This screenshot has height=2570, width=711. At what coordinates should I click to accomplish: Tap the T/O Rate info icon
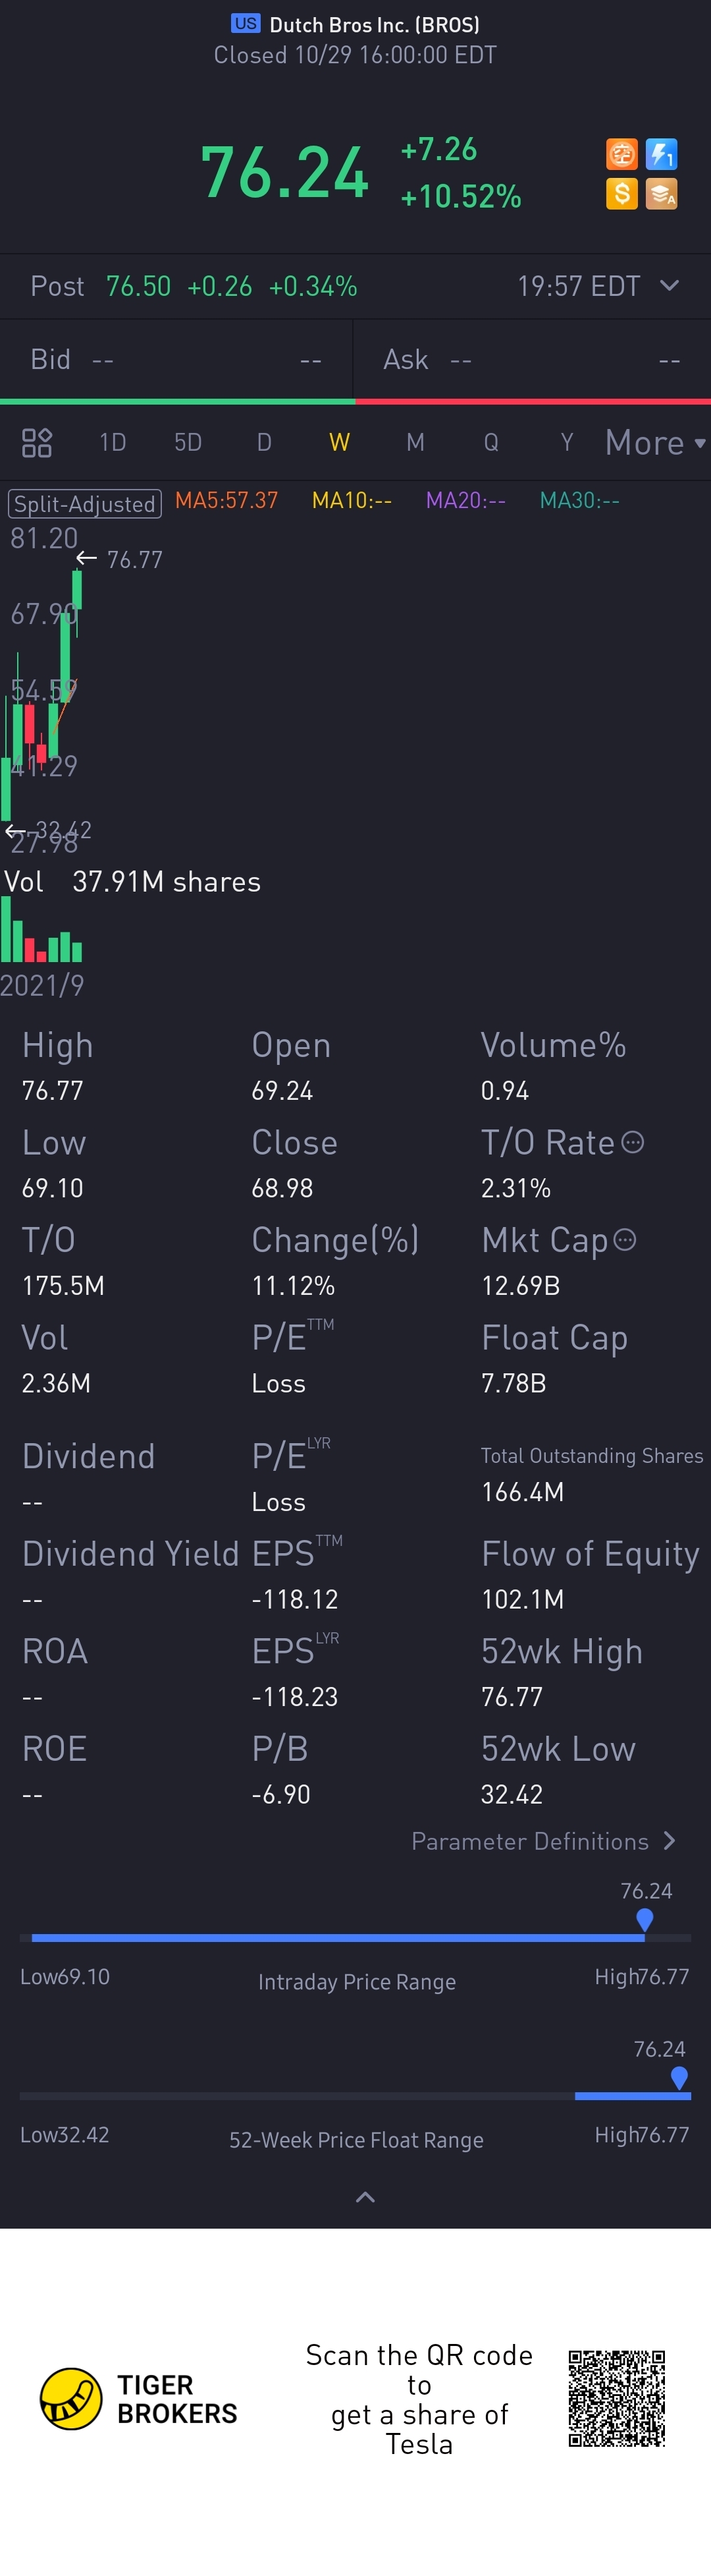[632, 1143]
